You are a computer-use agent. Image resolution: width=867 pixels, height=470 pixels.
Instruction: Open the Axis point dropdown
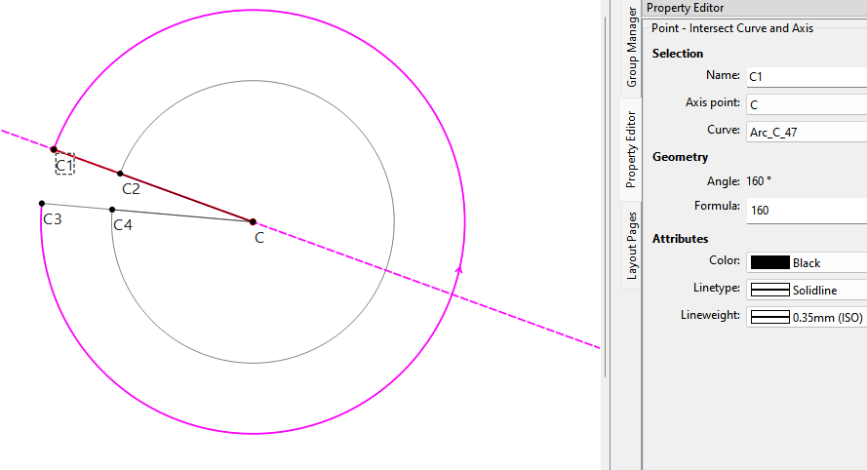click(x=806, y=103)
